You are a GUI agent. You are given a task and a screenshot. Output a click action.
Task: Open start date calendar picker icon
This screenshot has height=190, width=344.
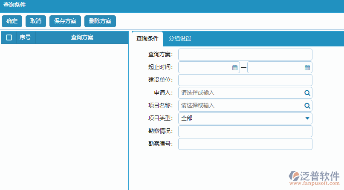point(235,67)
